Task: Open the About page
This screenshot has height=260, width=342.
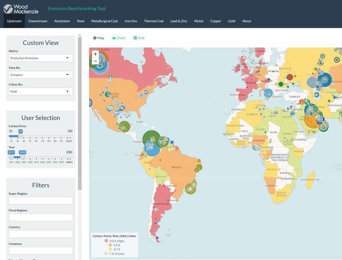Action: 247,21
